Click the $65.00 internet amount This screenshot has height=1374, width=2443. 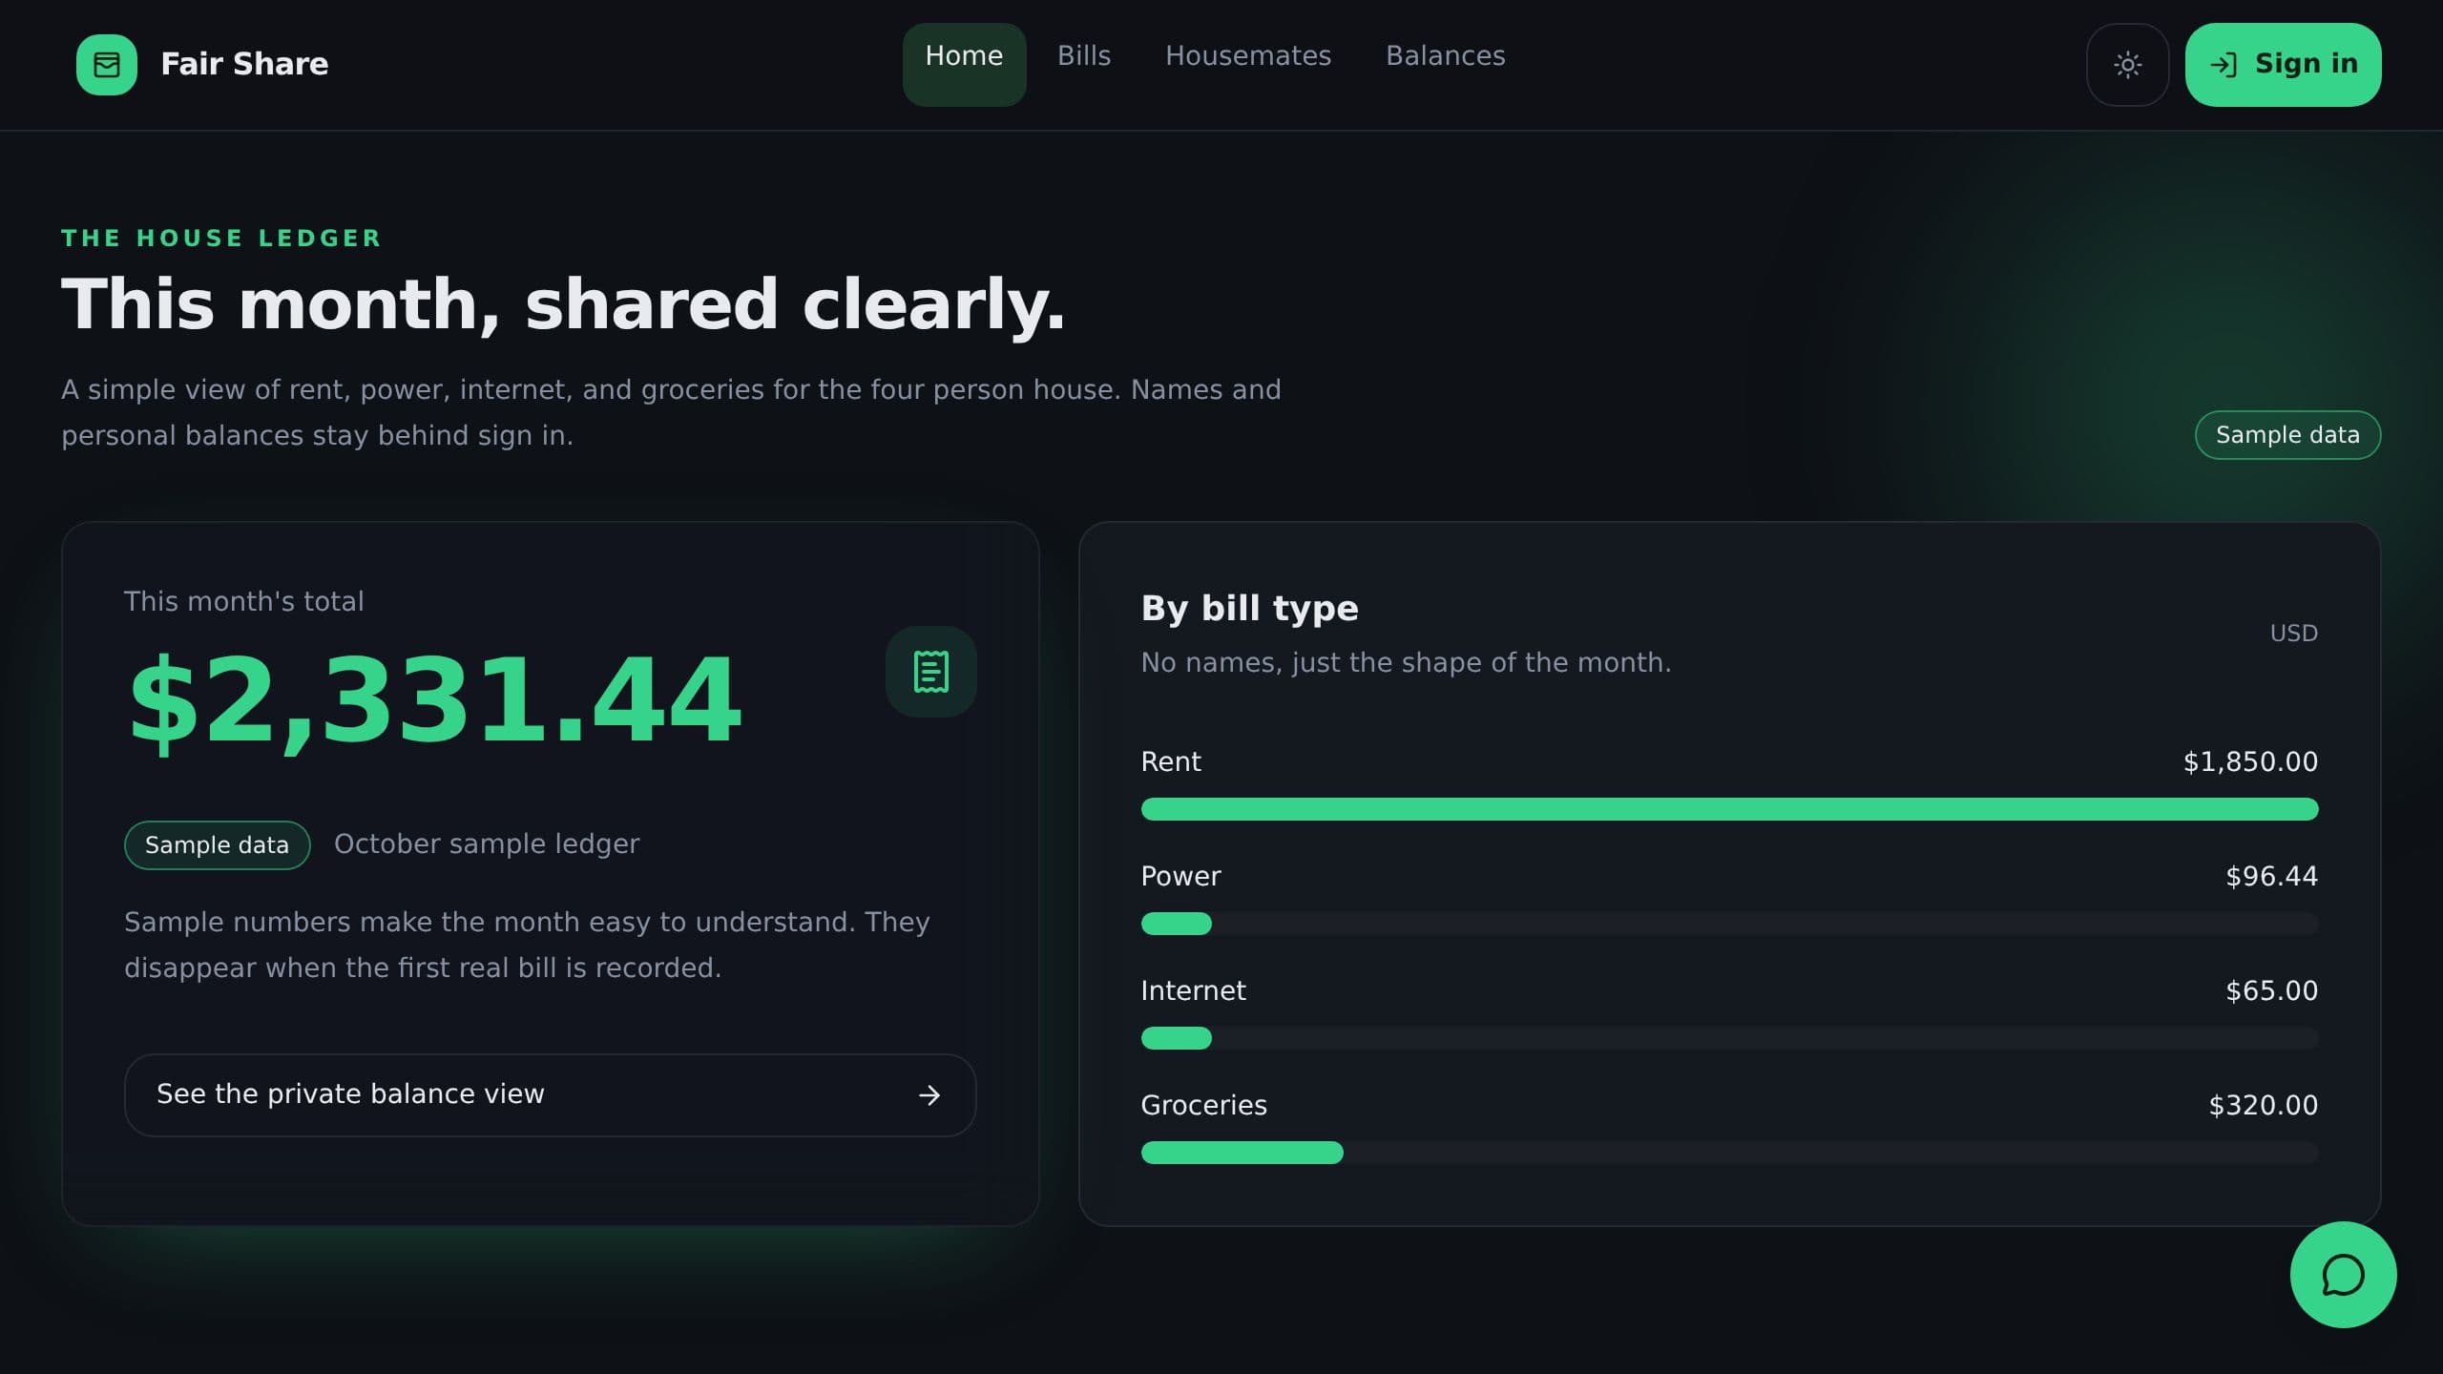[x=2271, y=990]
